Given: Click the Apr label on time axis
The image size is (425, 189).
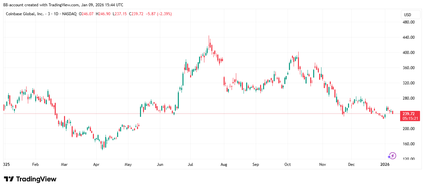Looking at the screenshot, I should [96, 164].
